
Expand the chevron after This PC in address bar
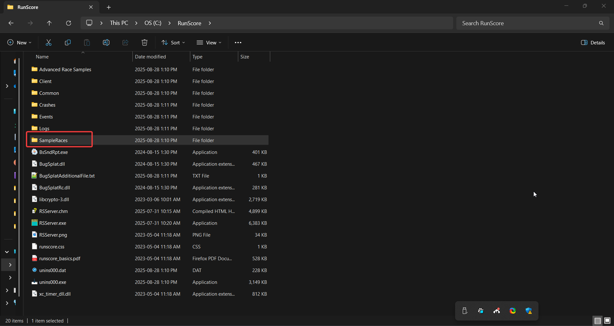point(136,23)
